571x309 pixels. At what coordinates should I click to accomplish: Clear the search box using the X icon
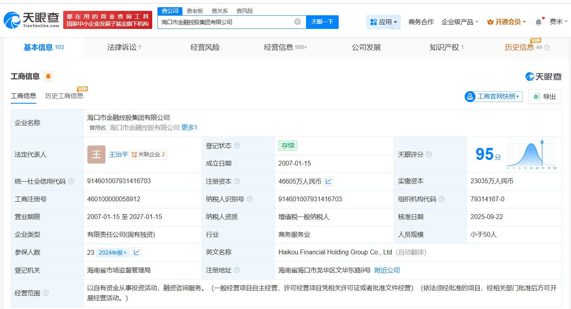point(297,22)
